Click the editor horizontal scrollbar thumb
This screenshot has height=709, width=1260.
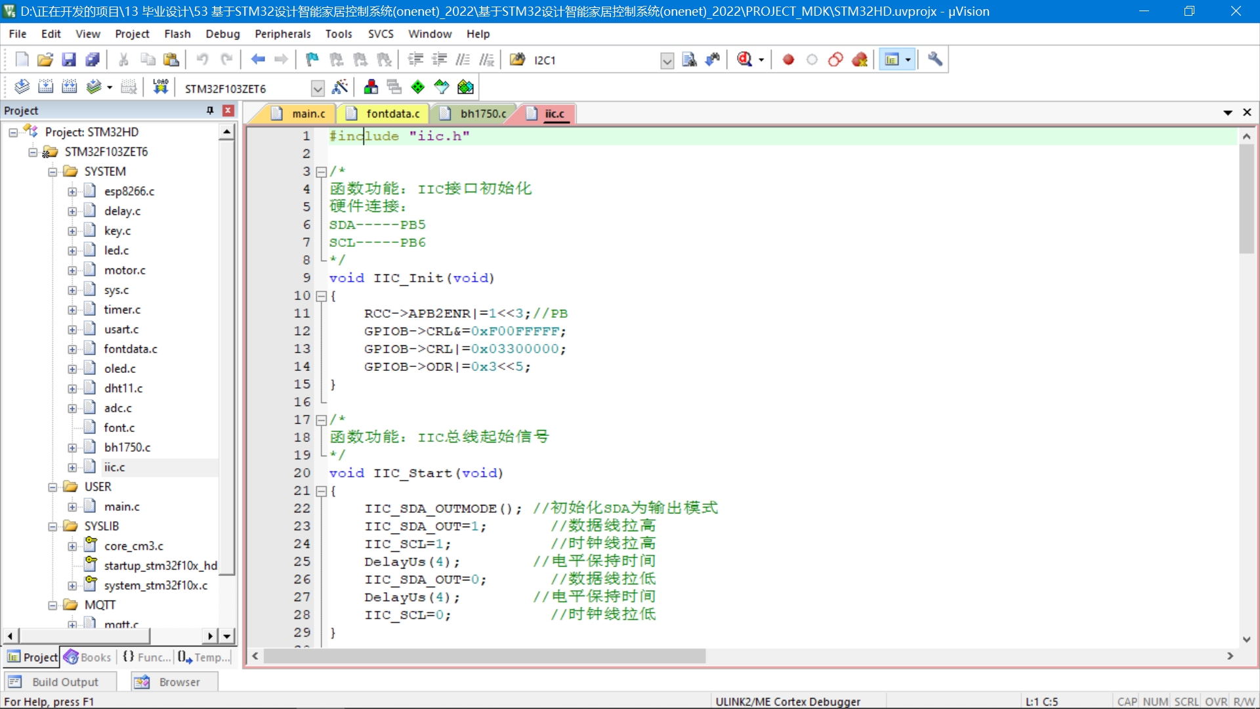(484, 656)
